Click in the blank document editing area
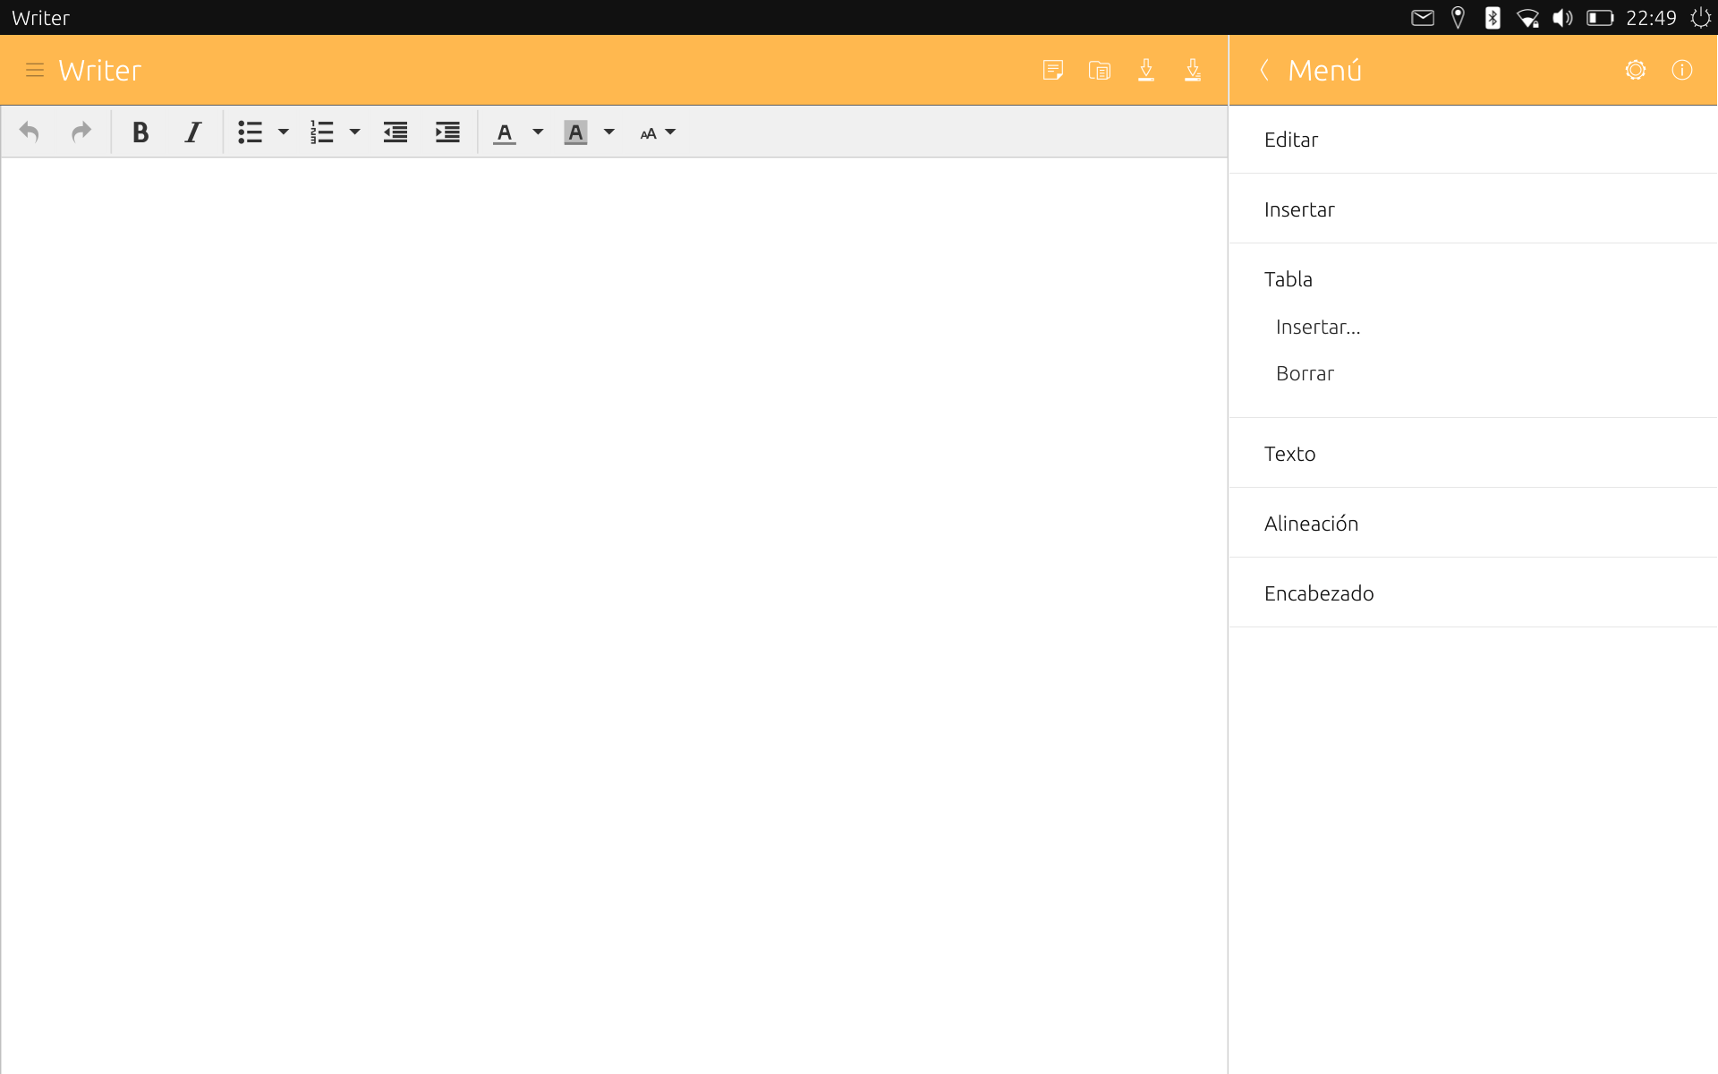1718x1074 pixels. (x=614, y=616)
